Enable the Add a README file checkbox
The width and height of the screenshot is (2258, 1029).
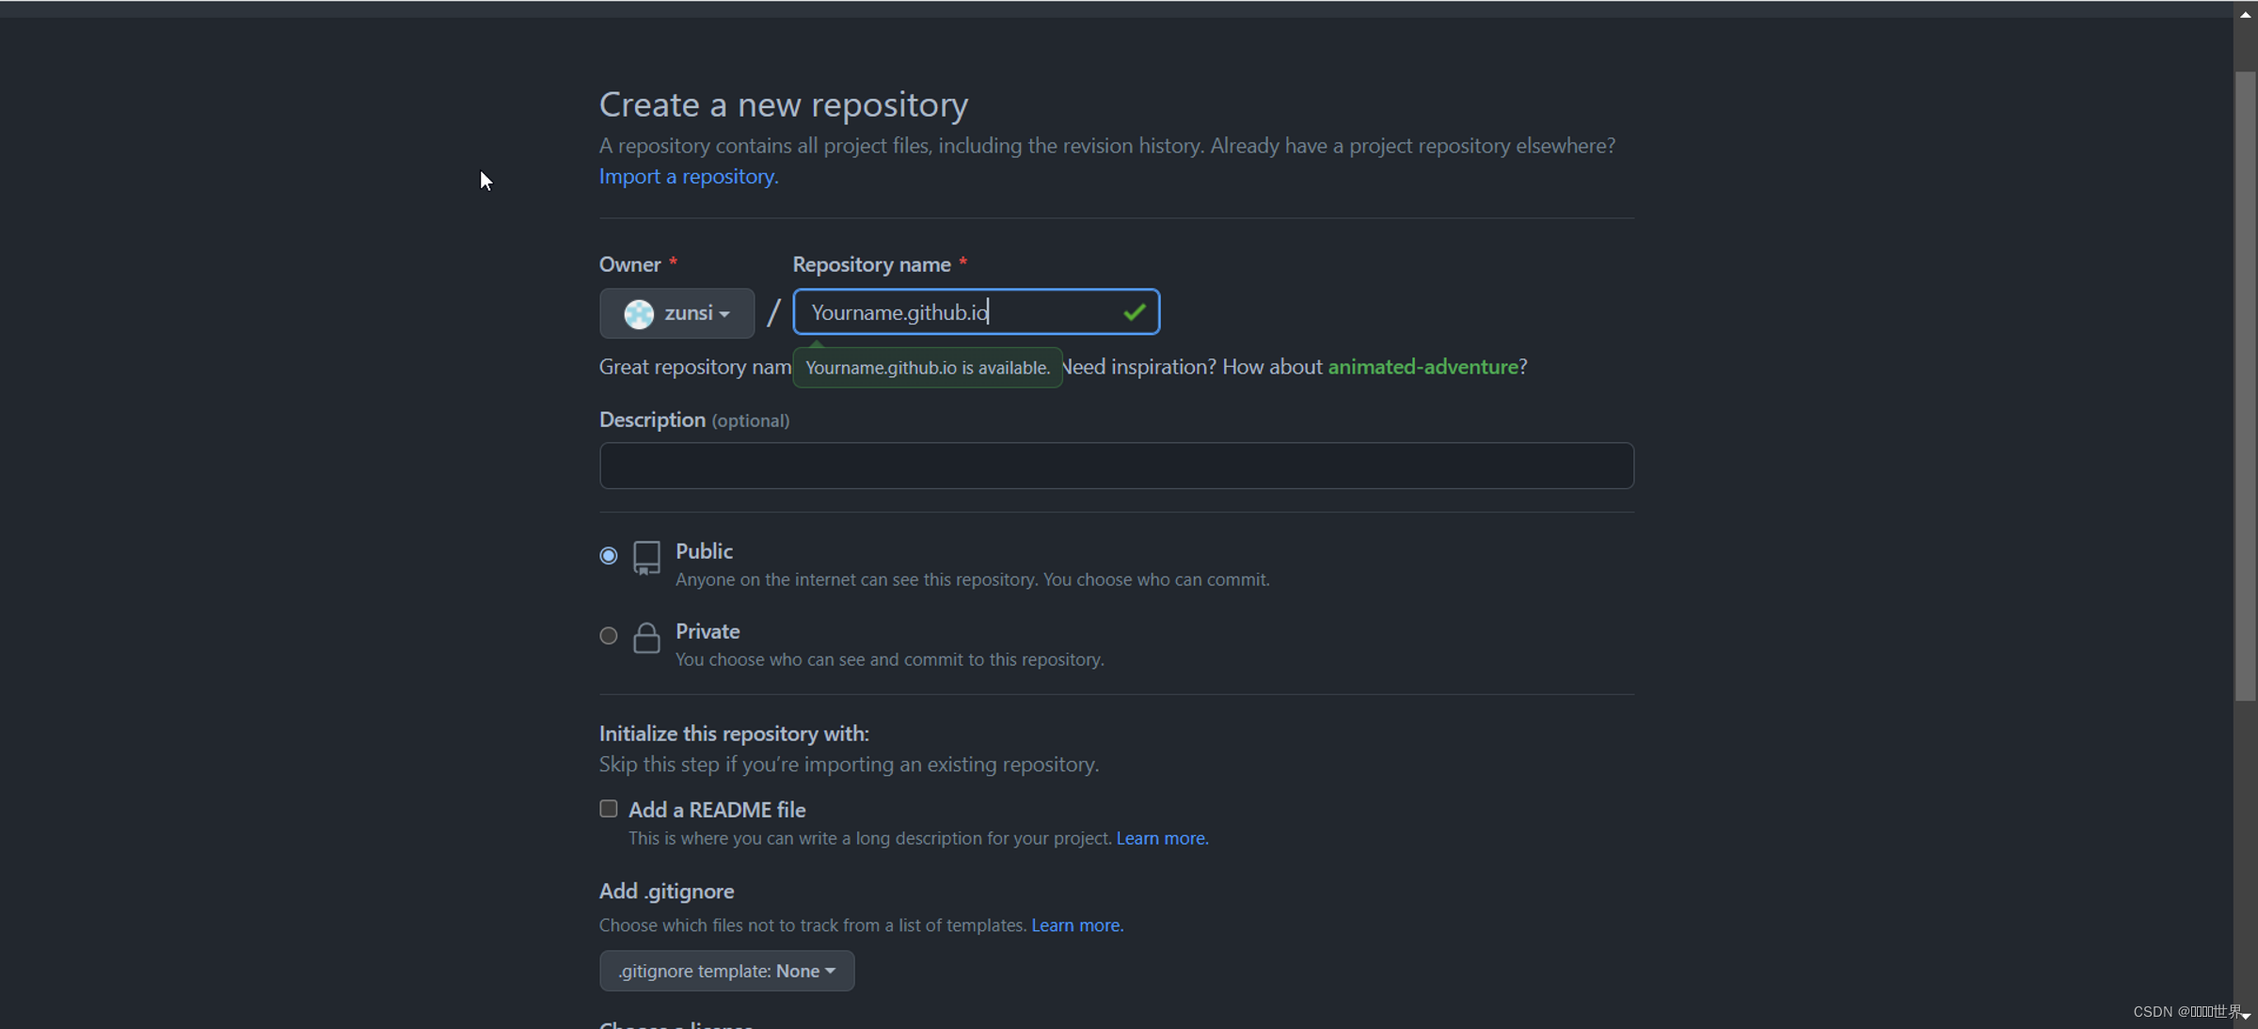click(609, 809)
